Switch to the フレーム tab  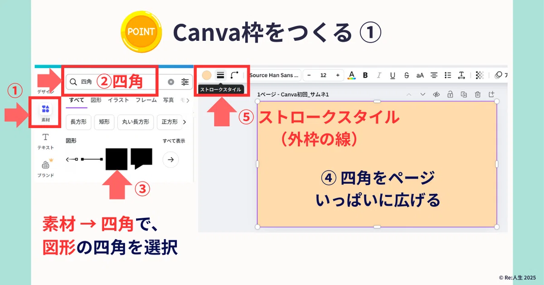146,100
